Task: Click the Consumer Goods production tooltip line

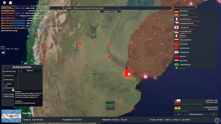Action: 25,103
